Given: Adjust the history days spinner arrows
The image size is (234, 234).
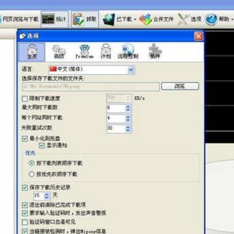Looking at the screenshot, I should tap(47, 196).
